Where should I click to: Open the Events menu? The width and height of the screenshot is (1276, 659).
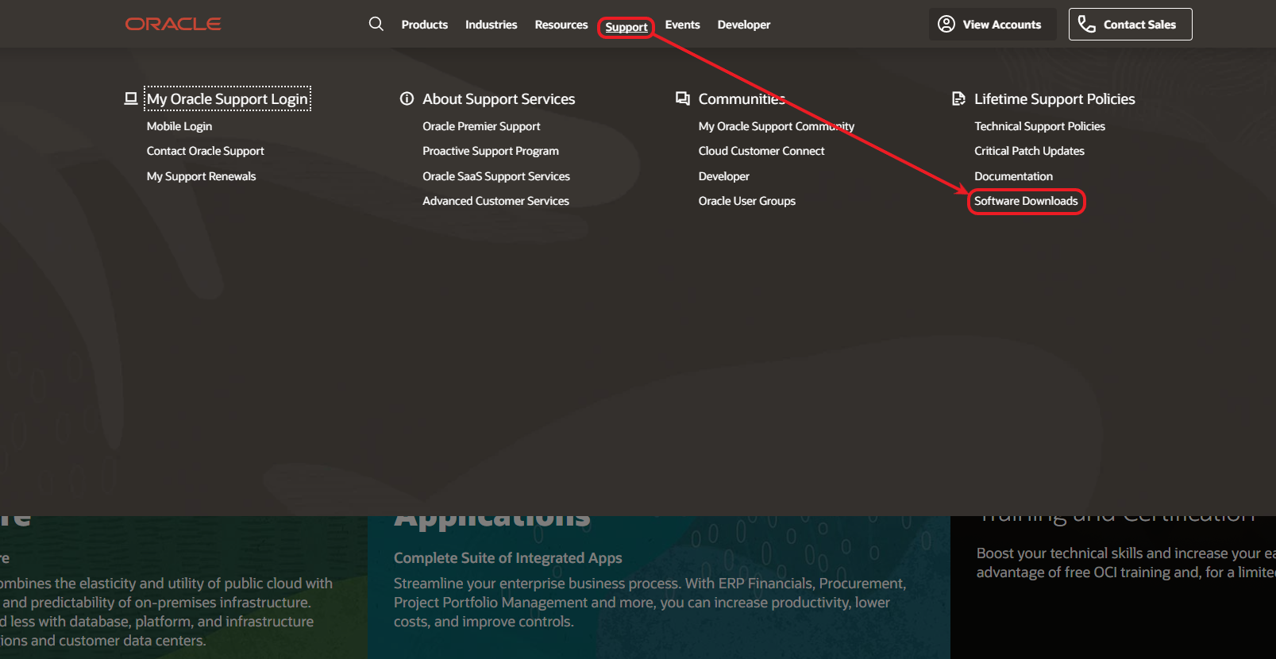click(683, 25)
